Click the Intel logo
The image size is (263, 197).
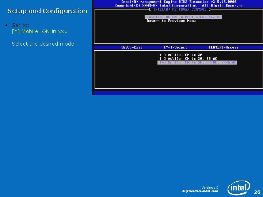point(239,188)
